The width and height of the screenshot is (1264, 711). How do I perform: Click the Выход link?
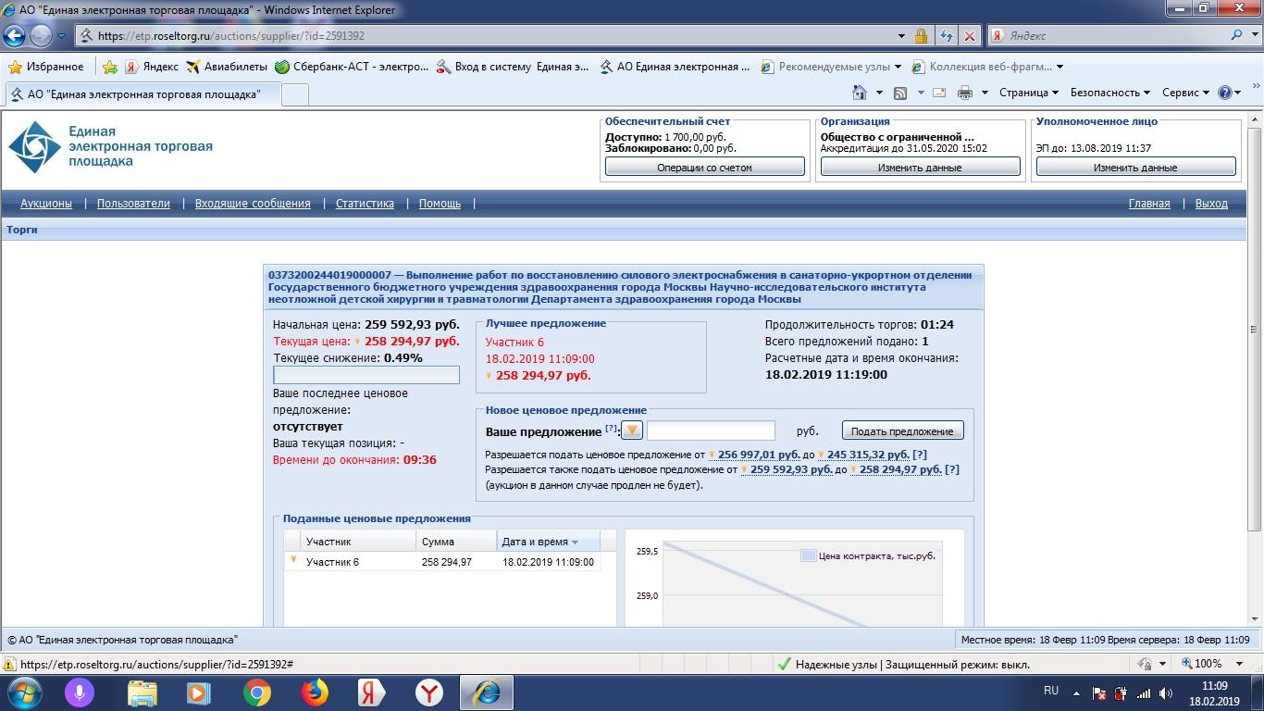[1210, 204]
